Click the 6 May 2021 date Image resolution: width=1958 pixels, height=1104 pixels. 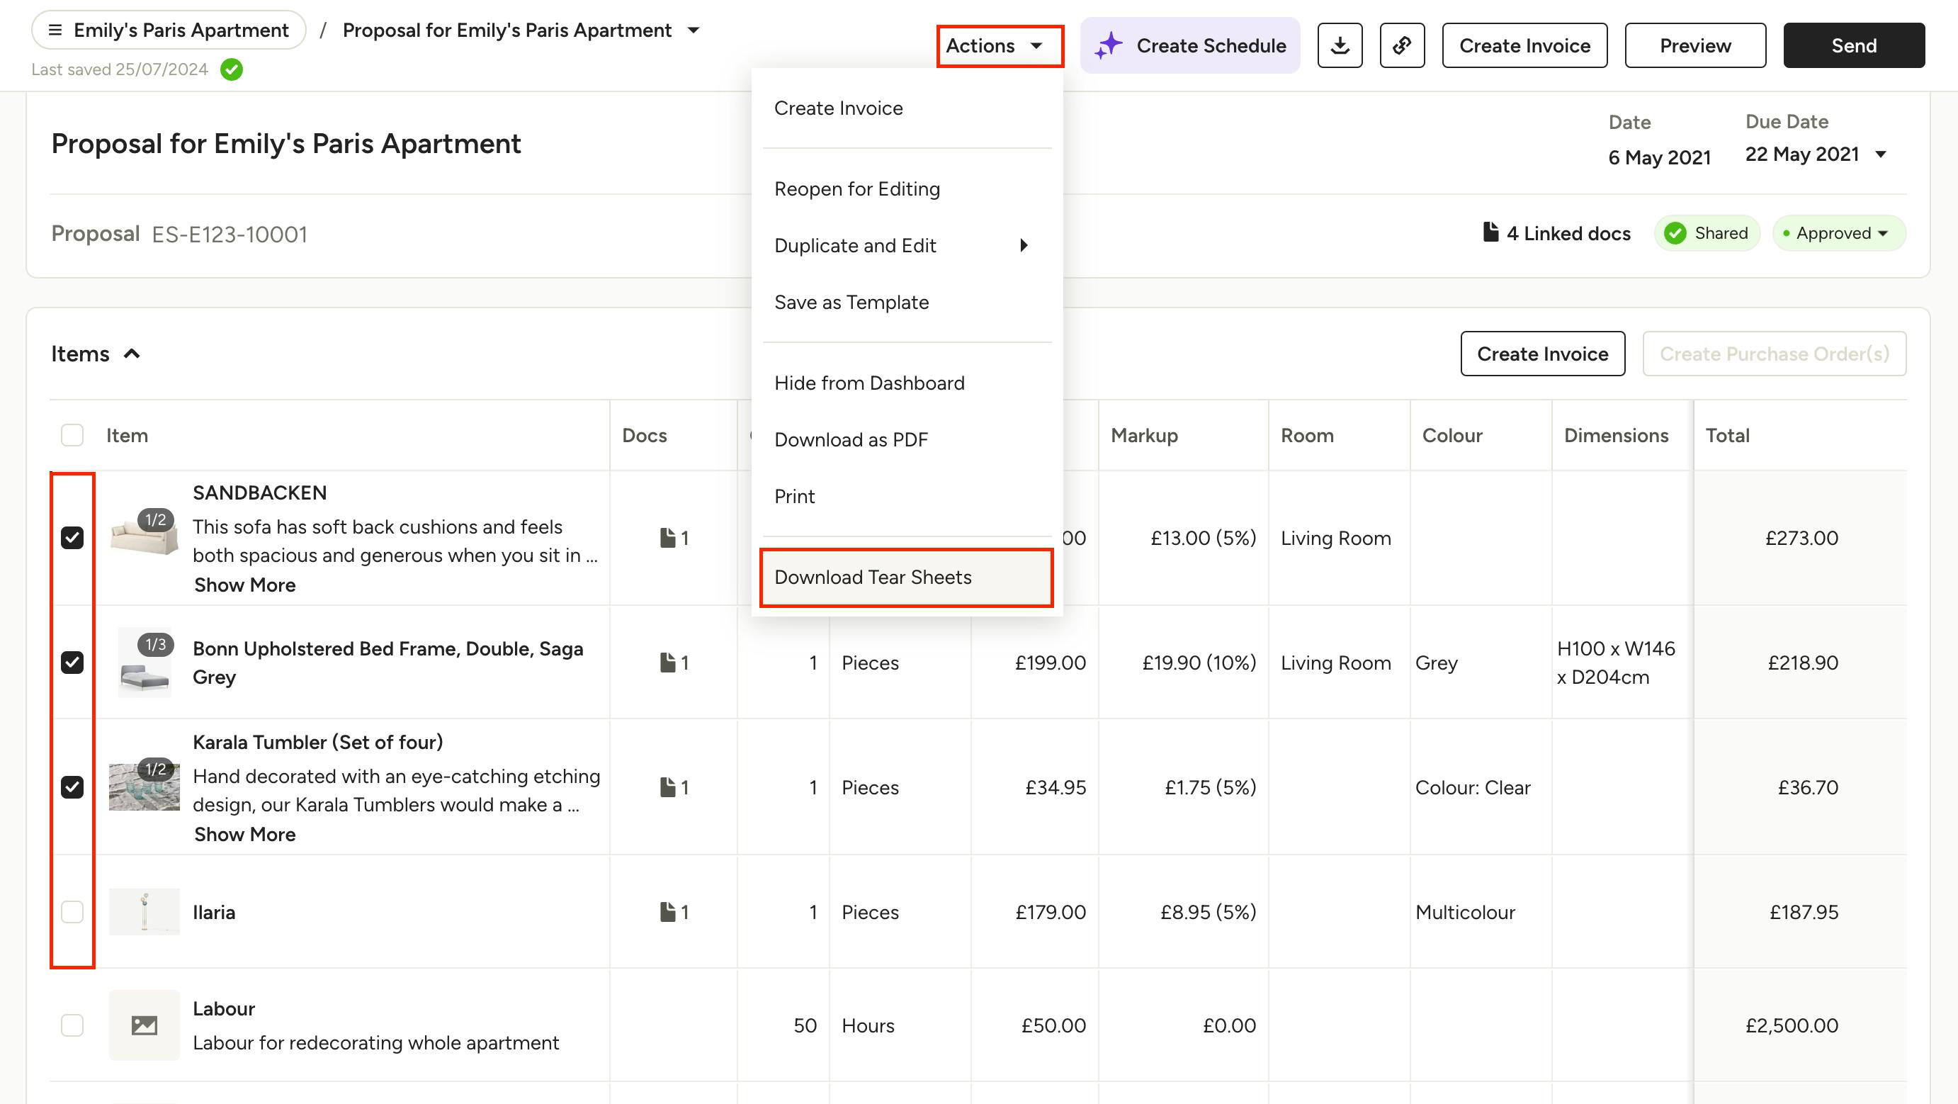point(1659,157)
